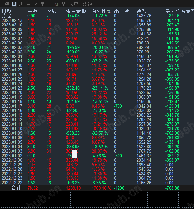Open the 周 weekly tab
194x209 pixels.
21,4
